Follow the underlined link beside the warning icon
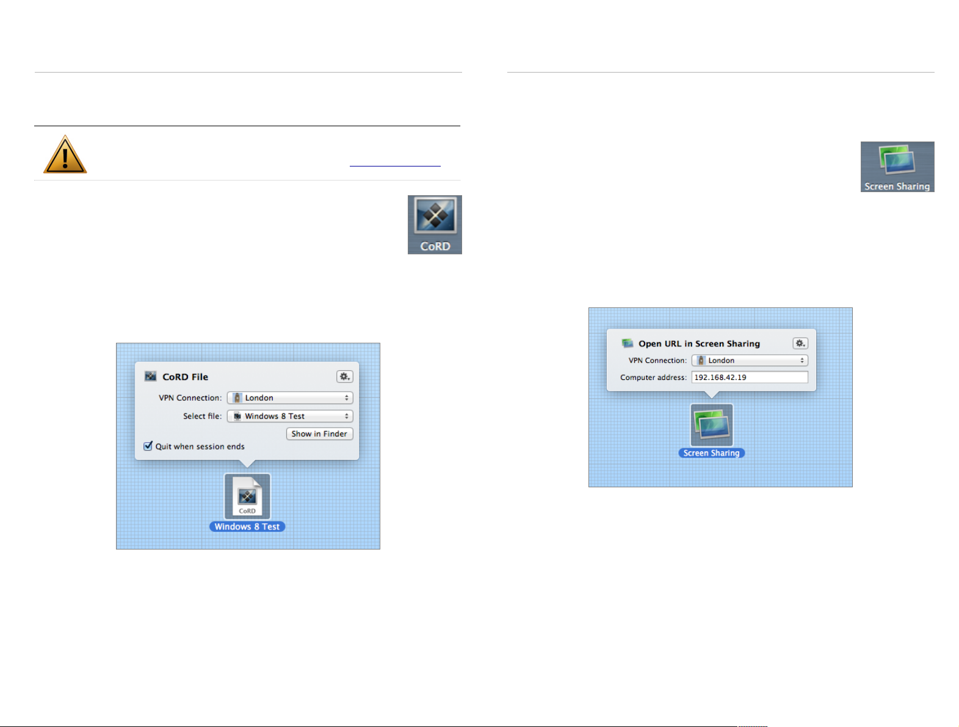The image size is (959, 727). (395, 162)
